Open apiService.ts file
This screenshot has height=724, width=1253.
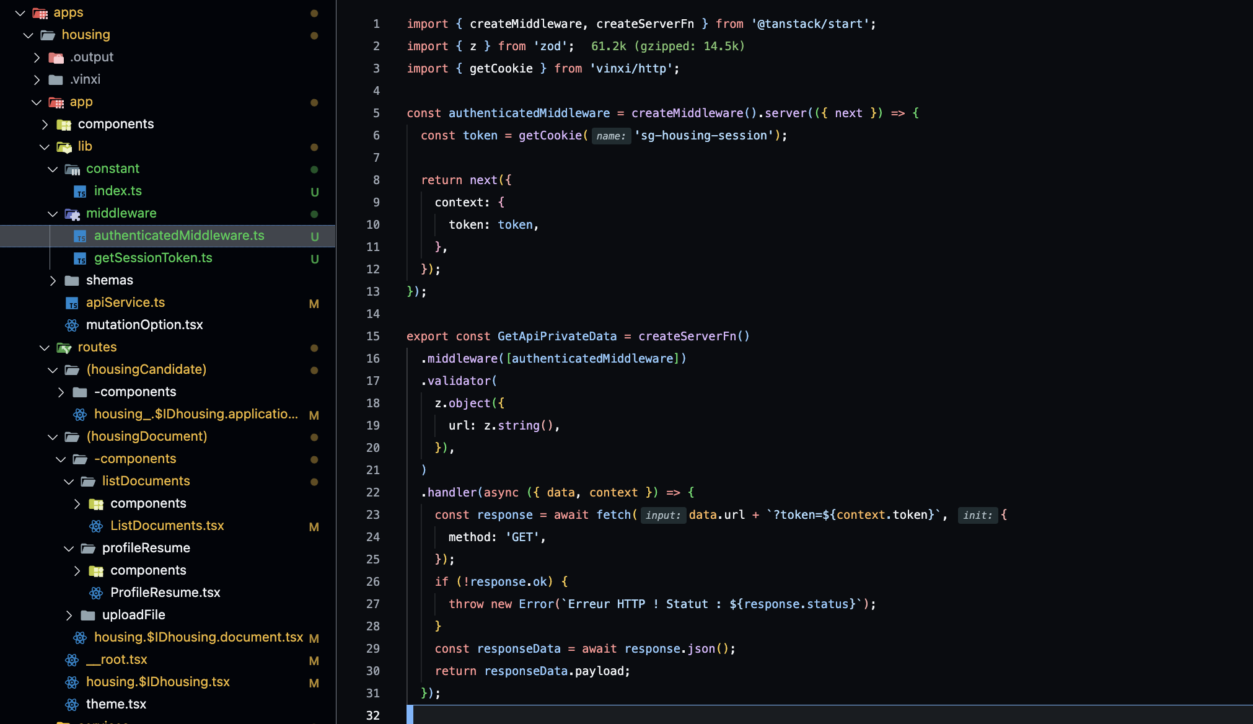125,302
